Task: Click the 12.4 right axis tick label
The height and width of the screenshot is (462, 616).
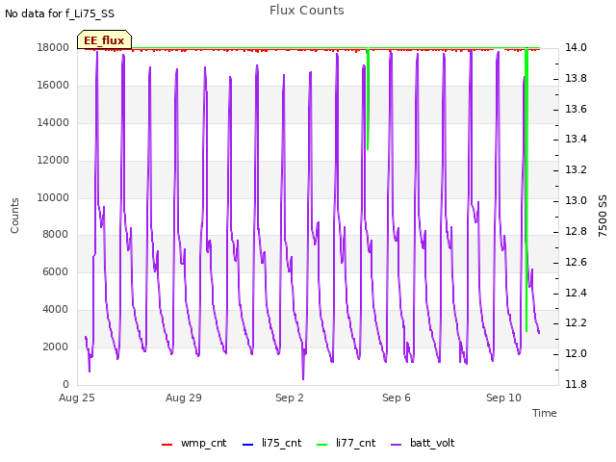Action: (x=576, y=293)
